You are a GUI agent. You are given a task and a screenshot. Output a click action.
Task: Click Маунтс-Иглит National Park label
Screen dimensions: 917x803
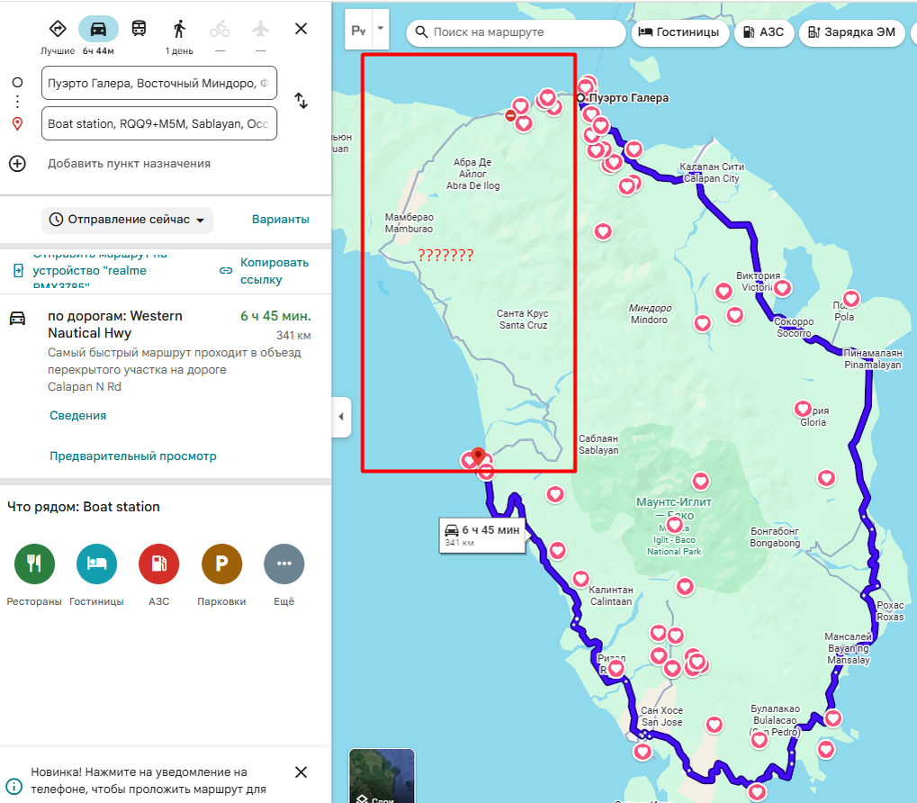coord(674,526)
